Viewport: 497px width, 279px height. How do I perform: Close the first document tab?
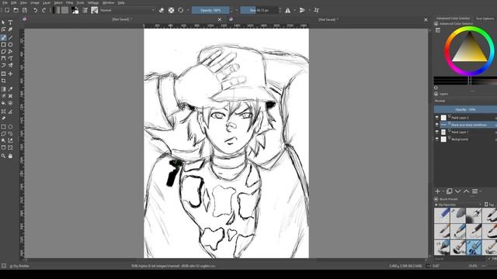pyautogui.click(x=219, y=19)
